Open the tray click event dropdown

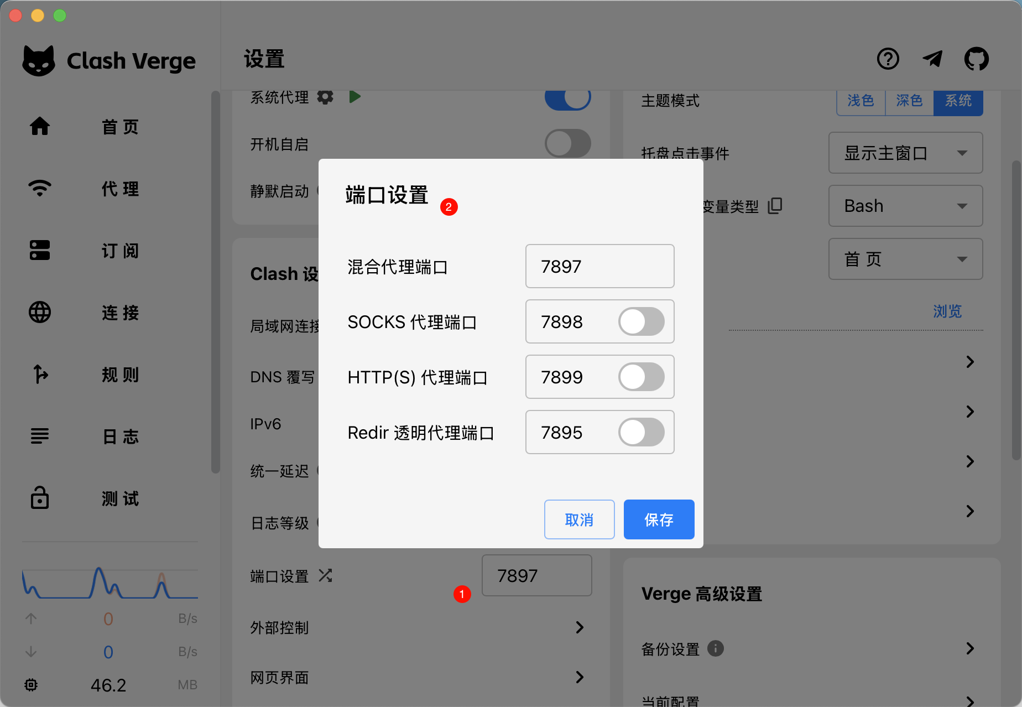coord(905,153)
